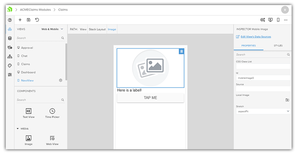Click the undo arrow icon
The width and height of the screenshot is (297, 155).
[x=37, y=20]
